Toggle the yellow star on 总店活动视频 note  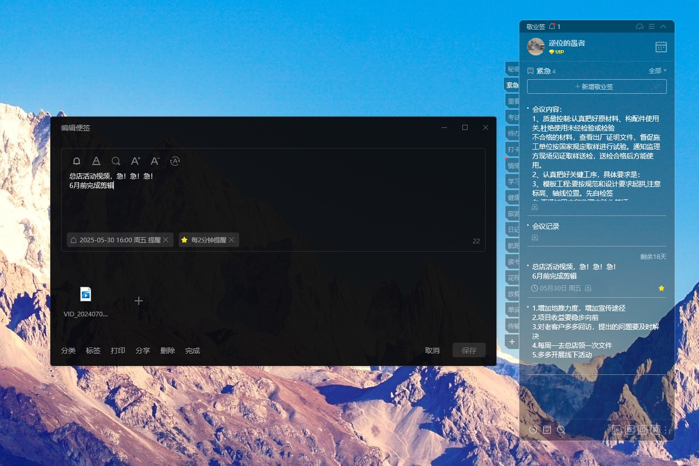[661, 288]
